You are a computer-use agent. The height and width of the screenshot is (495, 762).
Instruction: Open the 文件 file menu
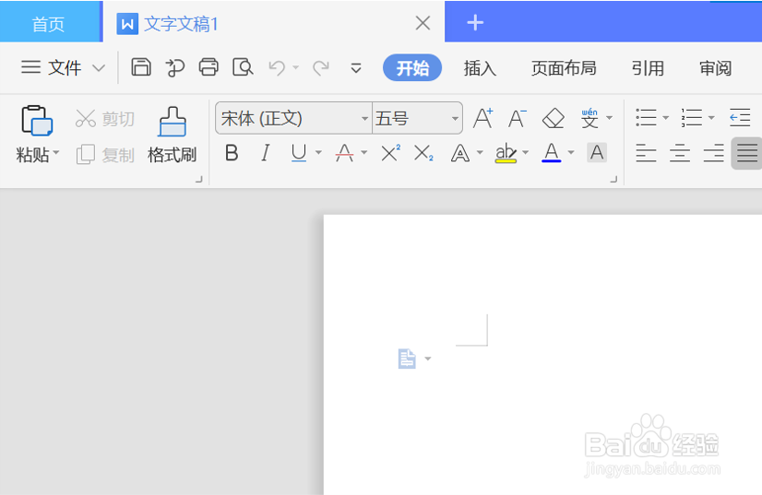coord(52,67)
